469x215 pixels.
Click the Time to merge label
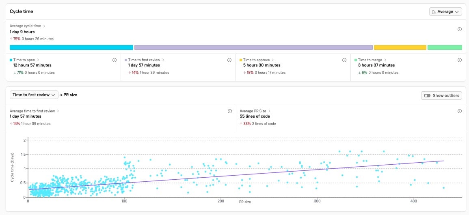pos(370,60)
